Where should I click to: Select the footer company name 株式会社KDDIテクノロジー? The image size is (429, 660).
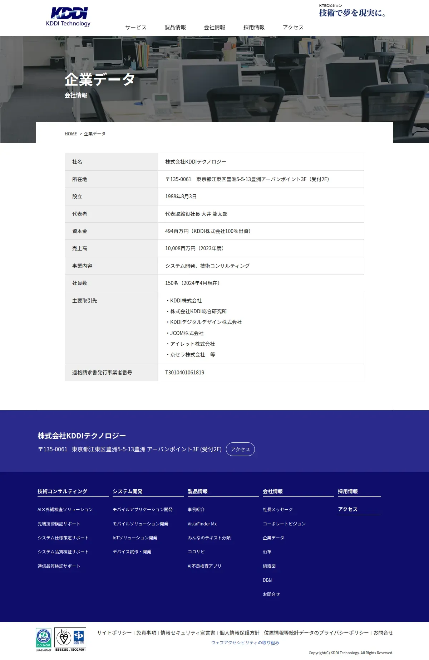coord(82,436)
